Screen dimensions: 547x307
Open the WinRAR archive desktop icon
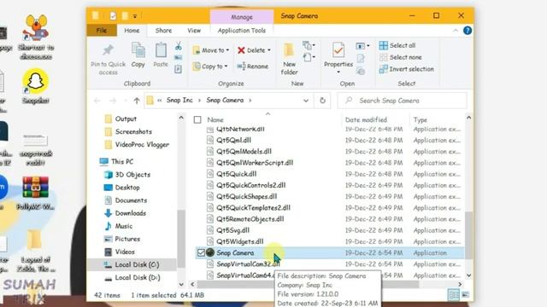point(35,194)
